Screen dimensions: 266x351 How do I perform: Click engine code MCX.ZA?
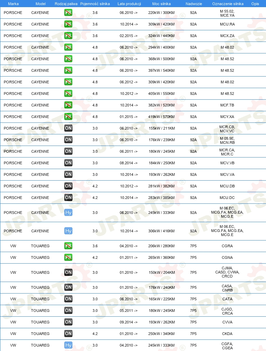tap(227, 36)
